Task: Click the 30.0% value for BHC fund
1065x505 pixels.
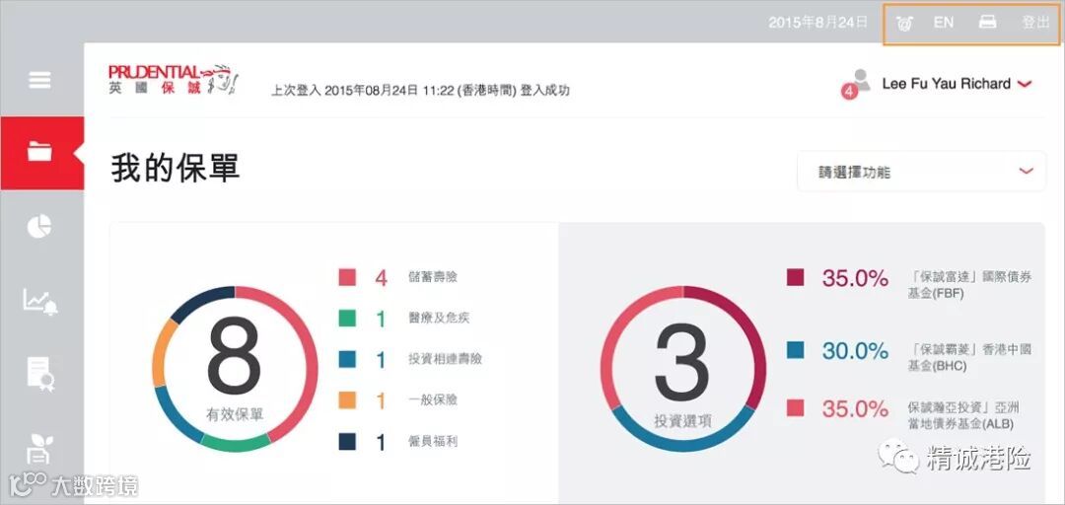Action: pos(855,351)
